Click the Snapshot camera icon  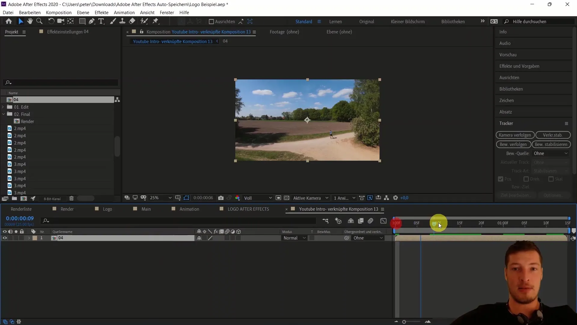(221, 198)
